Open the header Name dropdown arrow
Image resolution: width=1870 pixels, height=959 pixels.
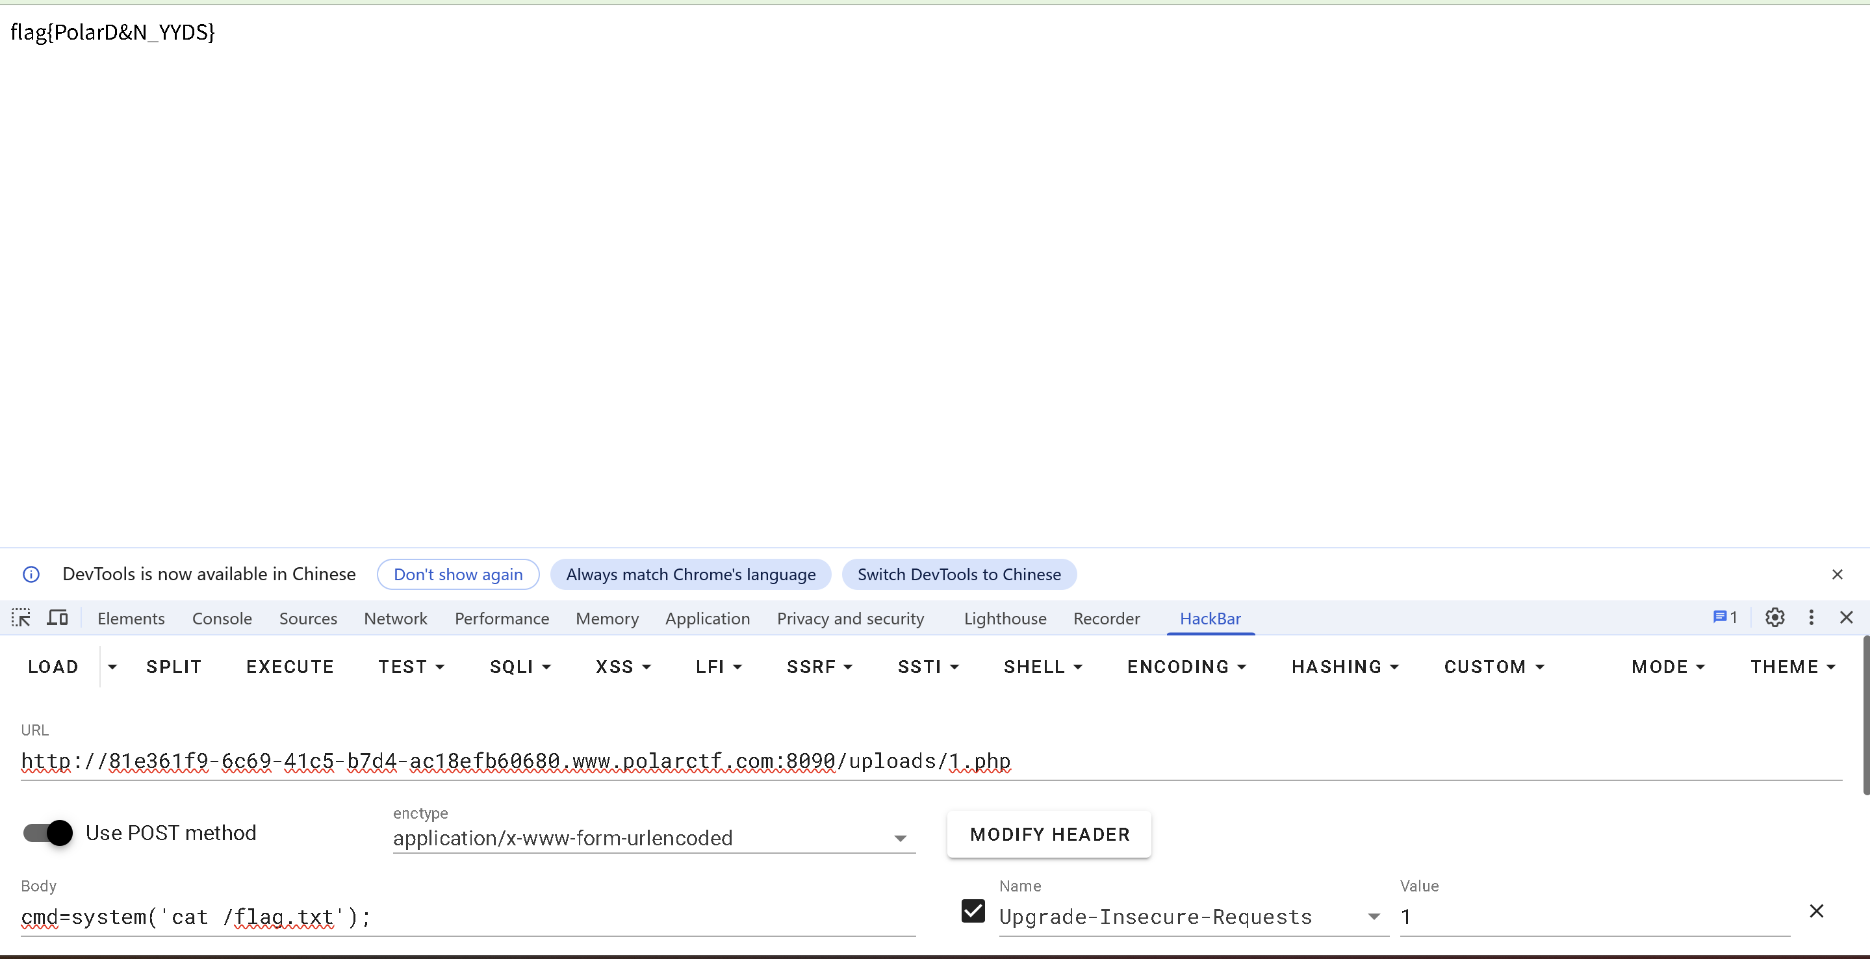click(x=1374, y=917)
